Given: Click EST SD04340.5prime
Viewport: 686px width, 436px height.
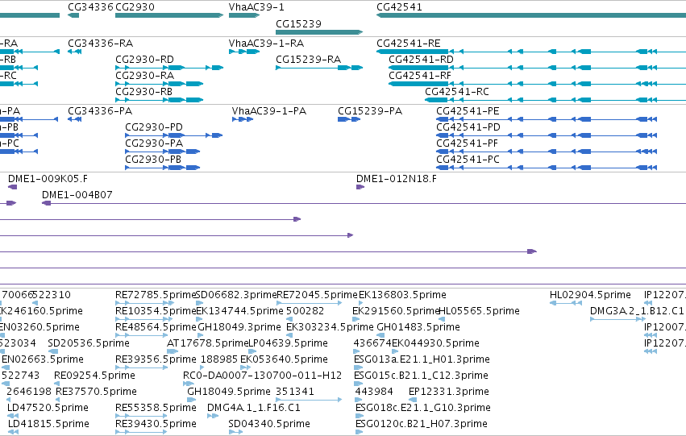Looking at the screenshot, I should point(269,424).
